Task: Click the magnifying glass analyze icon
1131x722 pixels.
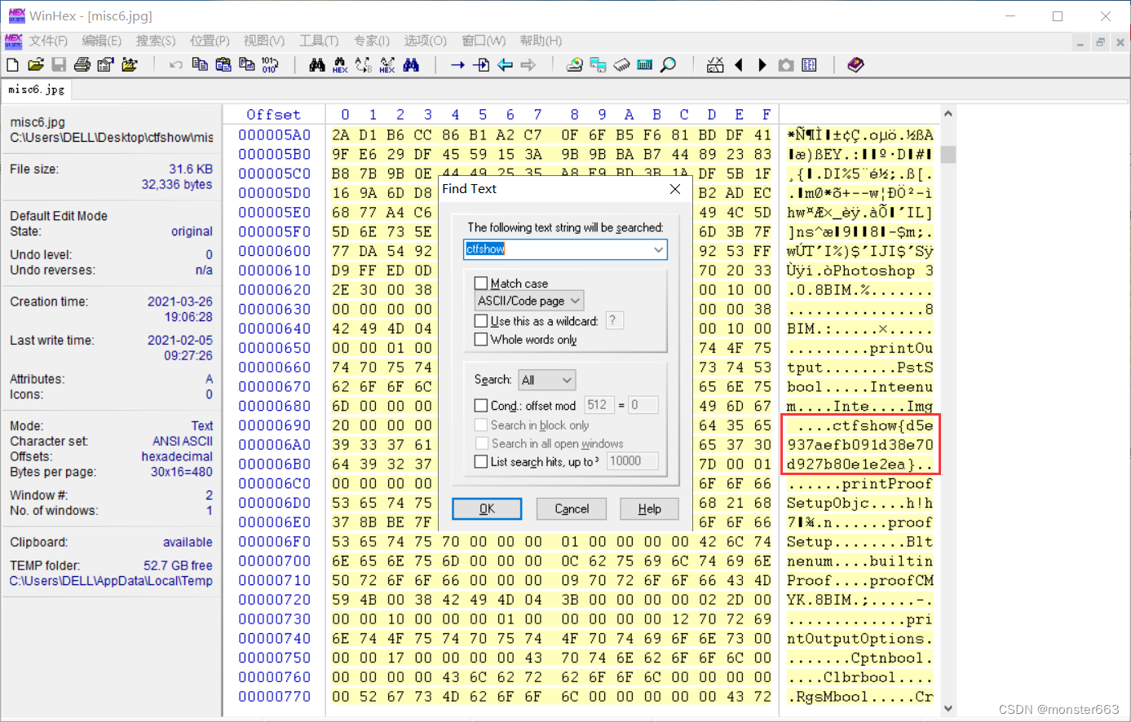Action: click(x=668, y=65)
